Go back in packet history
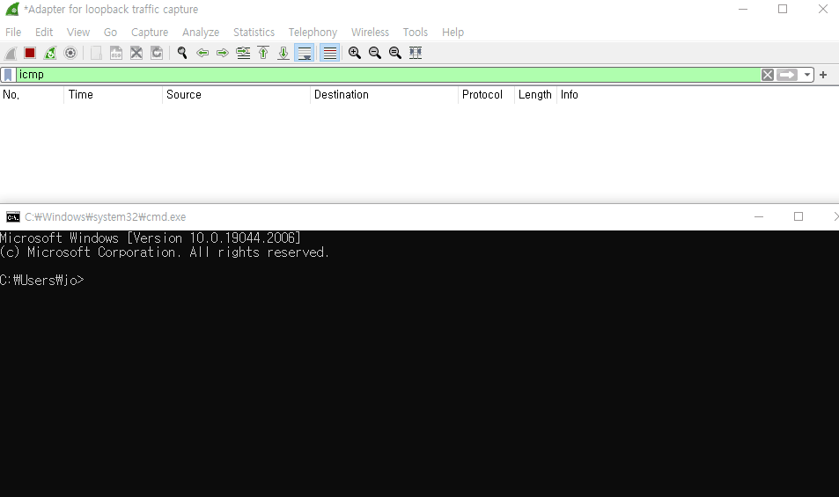The height and width of the screenshot is (497, 839). [x=202, y=53]
